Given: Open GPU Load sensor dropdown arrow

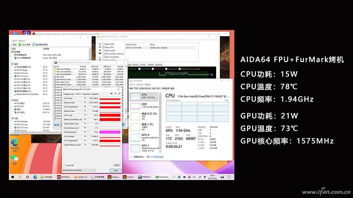Looking at the screenshot, I should click(85, 115).
